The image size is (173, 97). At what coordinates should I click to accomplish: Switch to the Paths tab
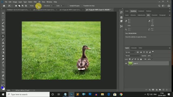[x=140, y=48]
